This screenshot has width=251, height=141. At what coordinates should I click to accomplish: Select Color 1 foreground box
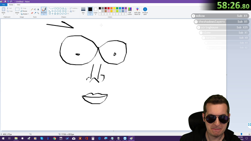[x=90, y=11]
